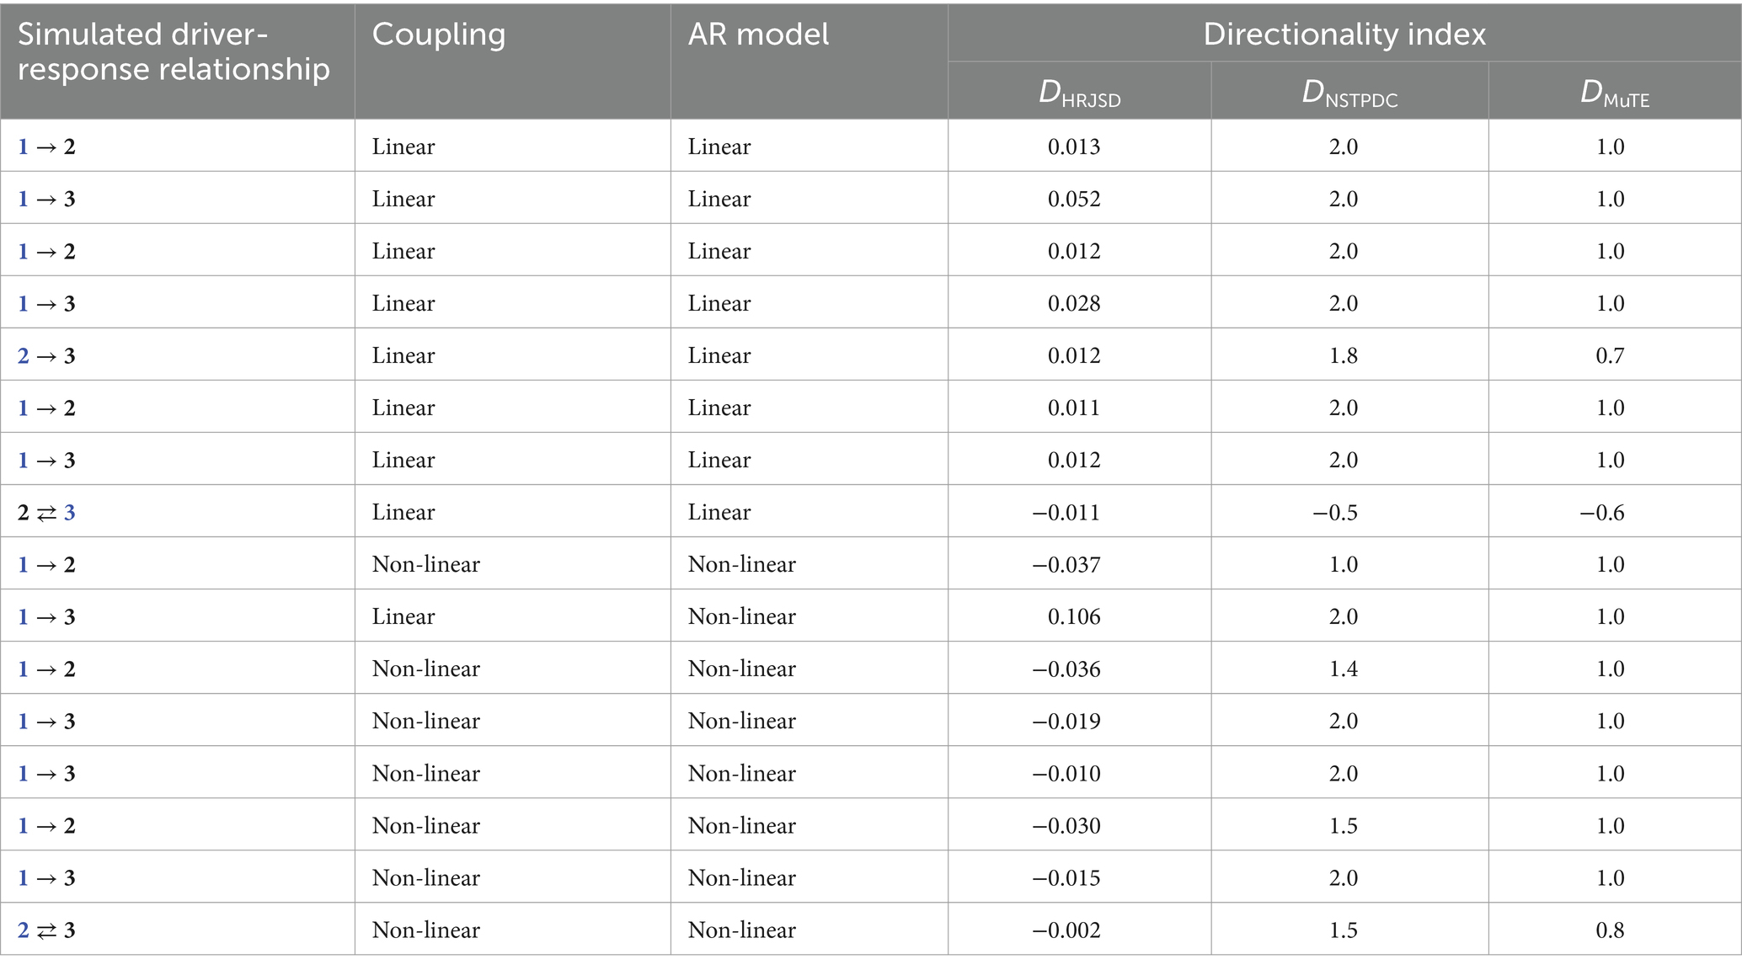Select the value 0.011 in HRJSD column
The height and width of the screenshot is (970, 1742).
(1074, 408)
